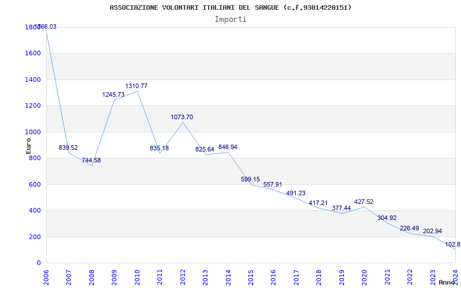This screenshot has height=288, width=461.
Task: Select the 2016 year axis label
Action: point(273,276)
